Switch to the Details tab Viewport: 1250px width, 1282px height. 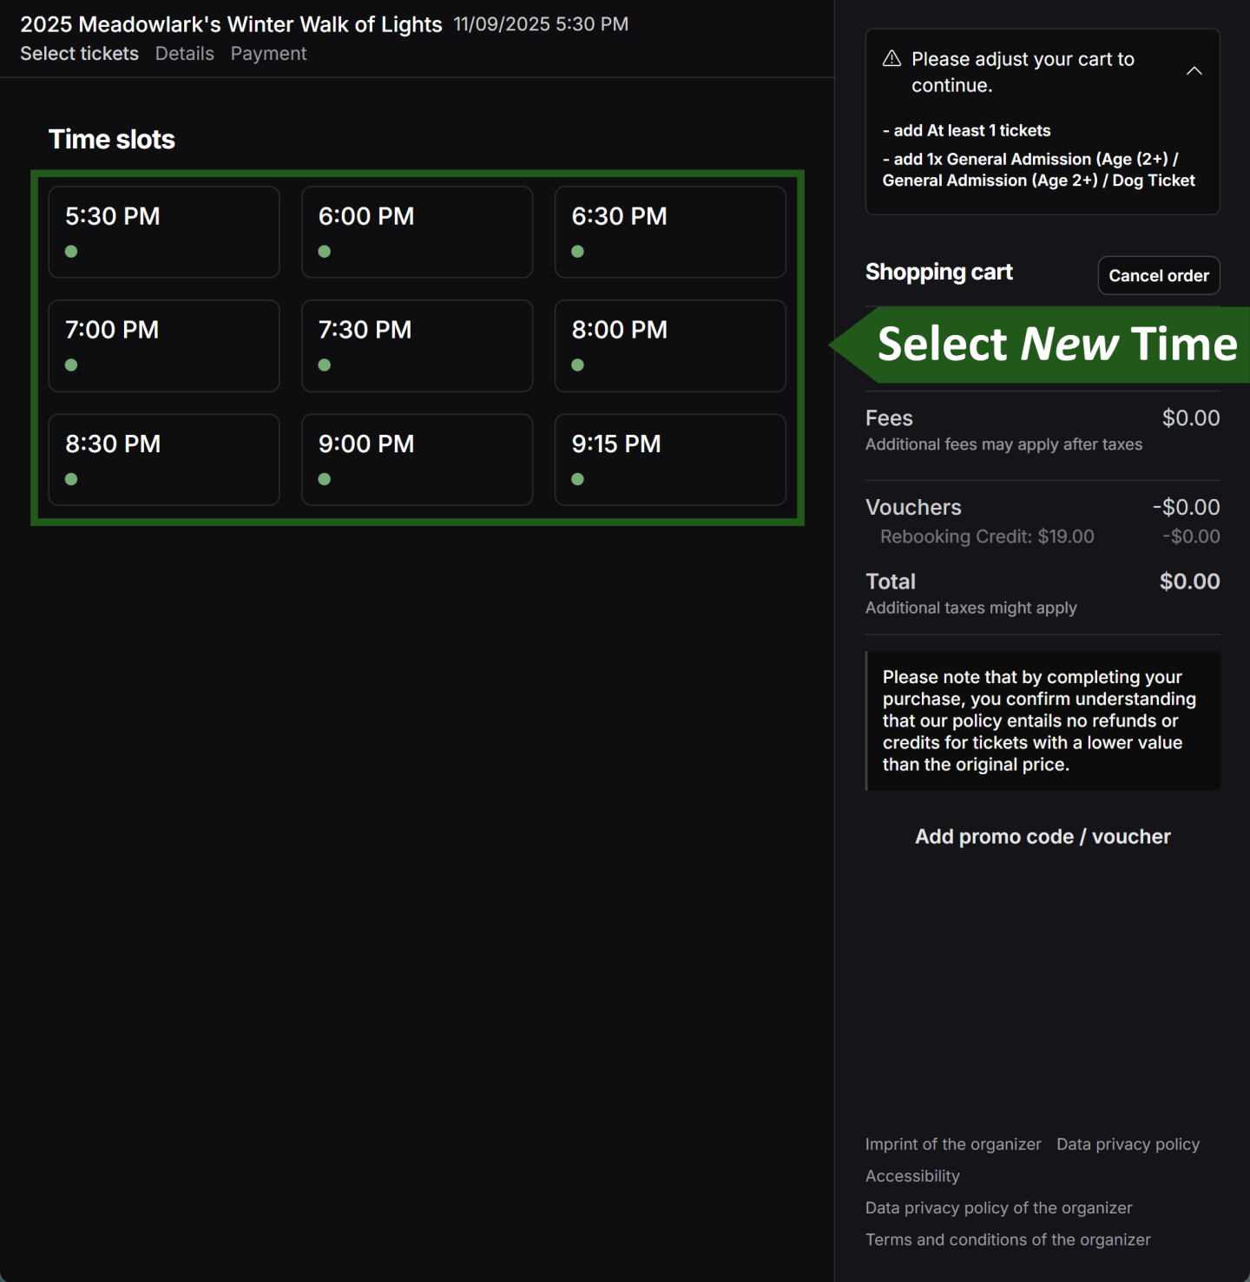tap(184, 53)
